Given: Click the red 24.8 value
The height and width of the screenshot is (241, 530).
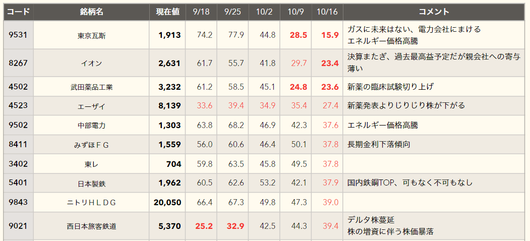Looking at the screenshot, I should point(299,87).
